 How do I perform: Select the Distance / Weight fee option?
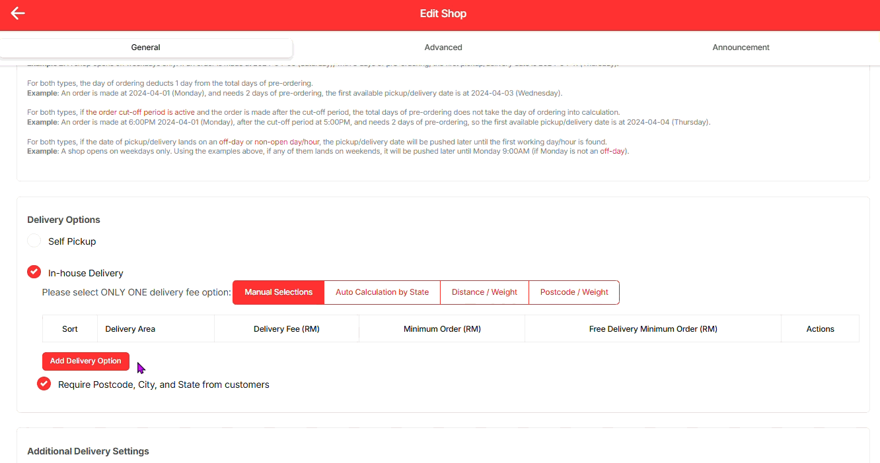[484, 292]
